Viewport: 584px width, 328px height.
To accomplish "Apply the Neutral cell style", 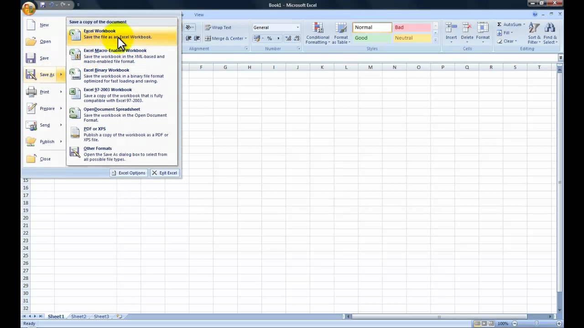I will (x=412, y=38).
